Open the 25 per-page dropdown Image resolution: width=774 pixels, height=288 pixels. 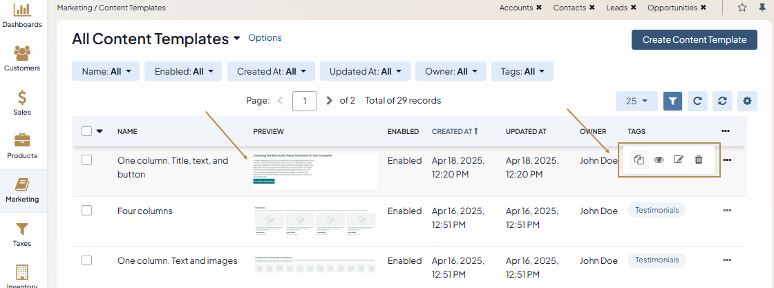(x=636, y=101)
